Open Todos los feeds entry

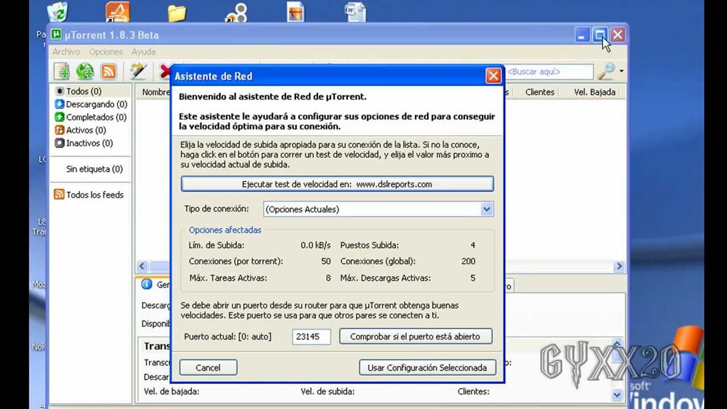tap(95, 194)
